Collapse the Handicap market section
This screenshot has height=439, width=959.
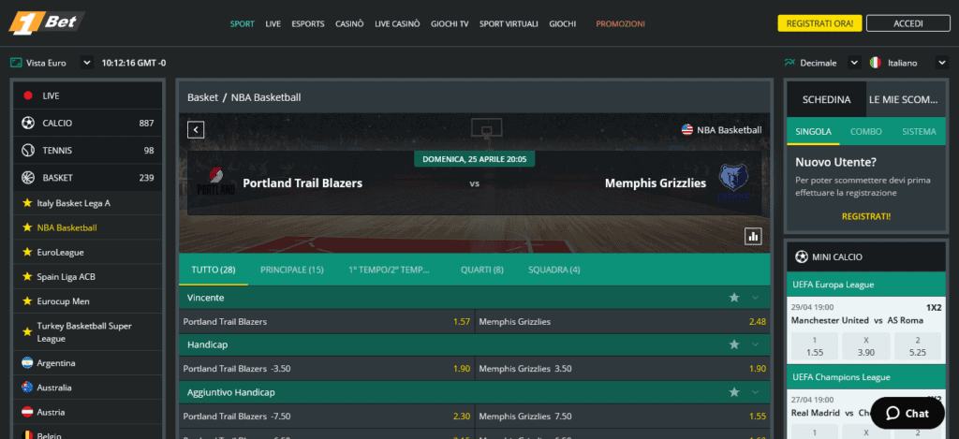756,344
